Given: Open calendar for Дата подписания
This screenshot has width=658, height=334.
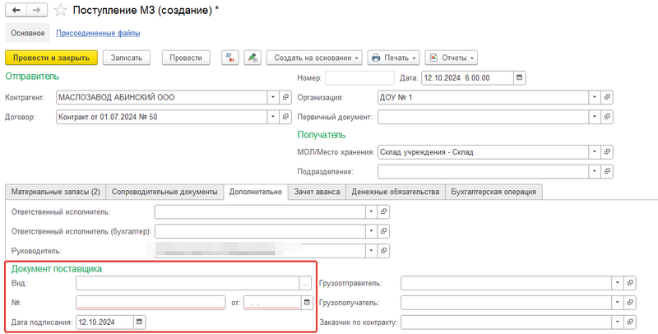Looking at the screenshot, I should 139,322.
